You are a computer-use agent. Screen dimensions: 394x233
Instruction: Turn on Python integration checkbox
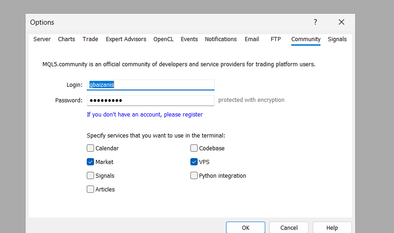point(194,175)
